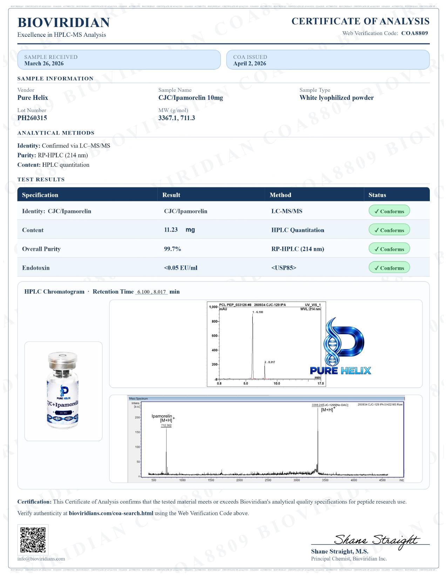Image resolution: width=447 pixels, height=578 pixels.
Task: Open the HPLC chromatogram plot image
Action: point(266,344)
